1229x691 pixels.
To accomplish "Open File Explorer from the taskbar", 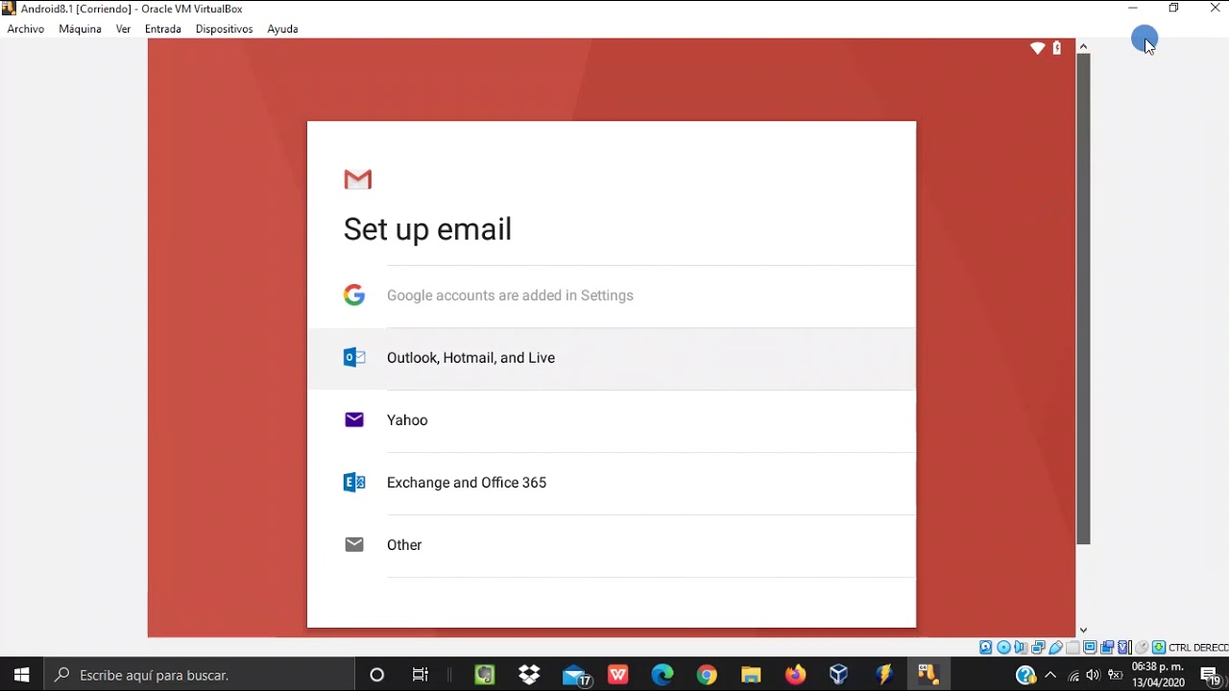I will click(x=751, y=675).
